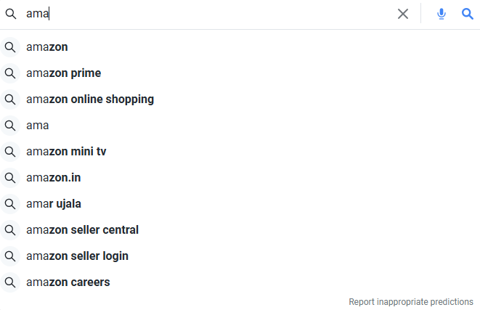Open "Report inappropriate predictions" link
The width and height of the screenshot is (480, 310).
pos(411,301)
